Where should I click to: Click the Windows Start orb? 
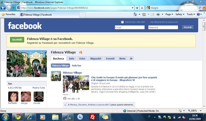coord(5,117)
